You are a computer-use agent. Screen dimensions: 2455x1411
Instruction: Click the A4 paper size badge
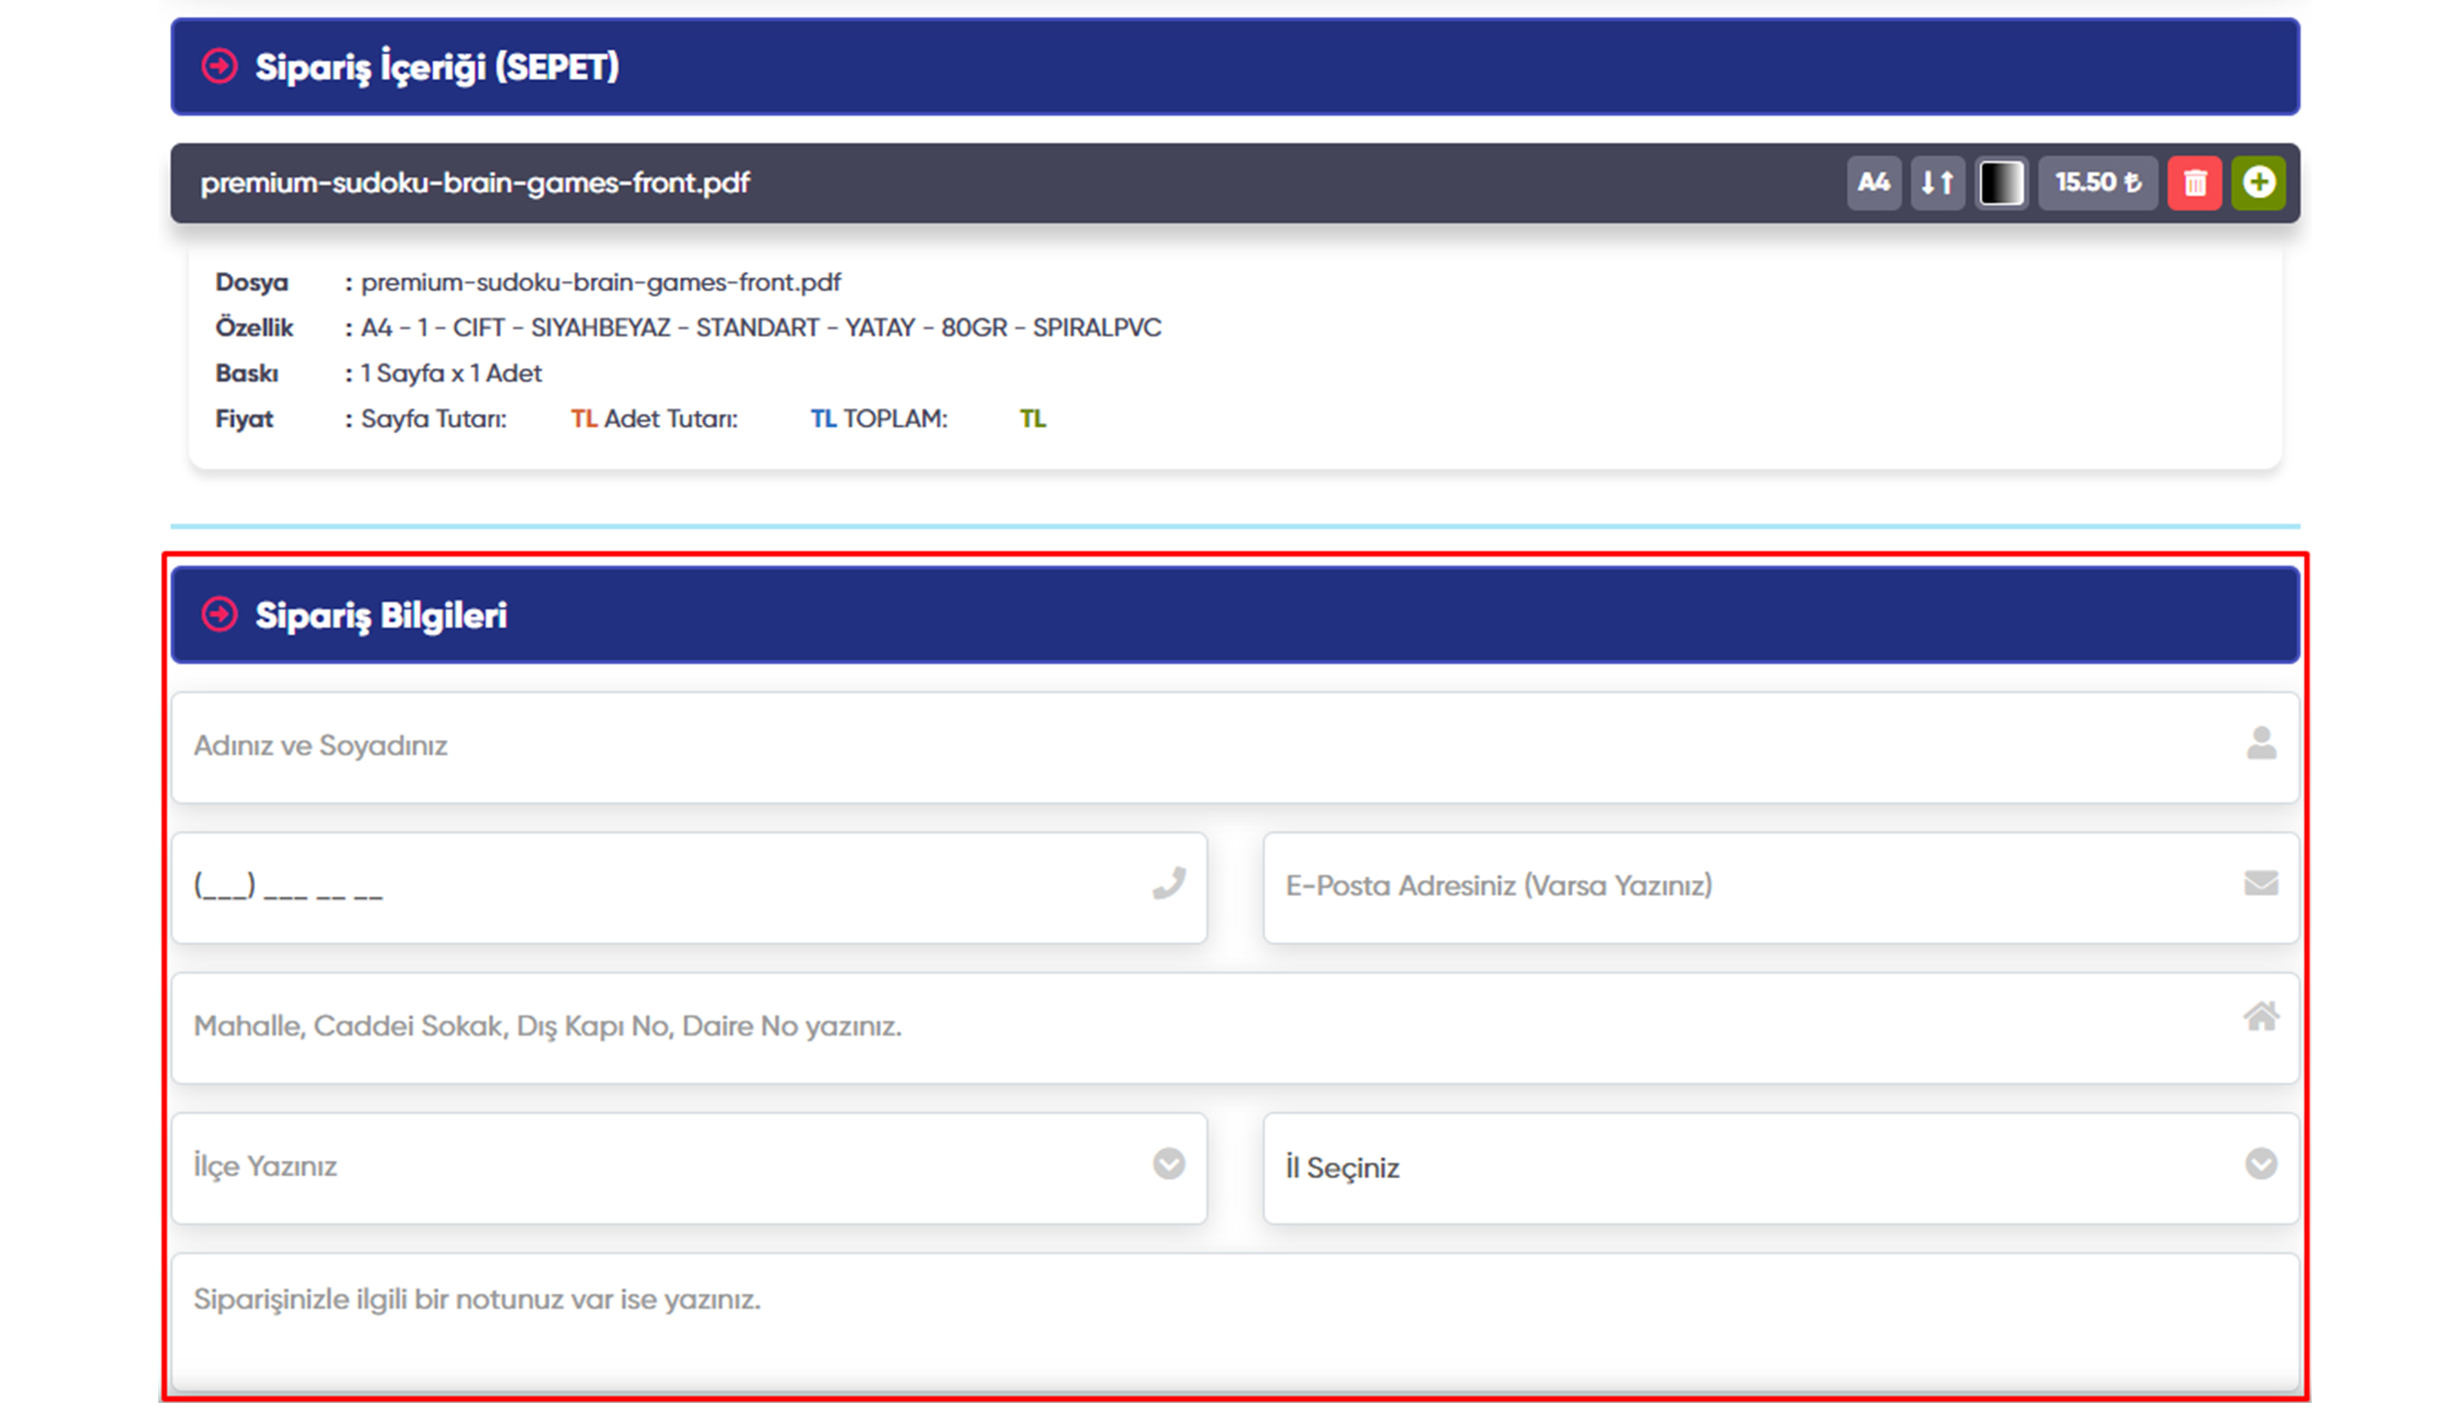pos(1873,183)
